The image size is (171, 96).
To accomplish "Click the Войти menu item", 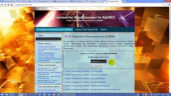I will pos(104,30).
